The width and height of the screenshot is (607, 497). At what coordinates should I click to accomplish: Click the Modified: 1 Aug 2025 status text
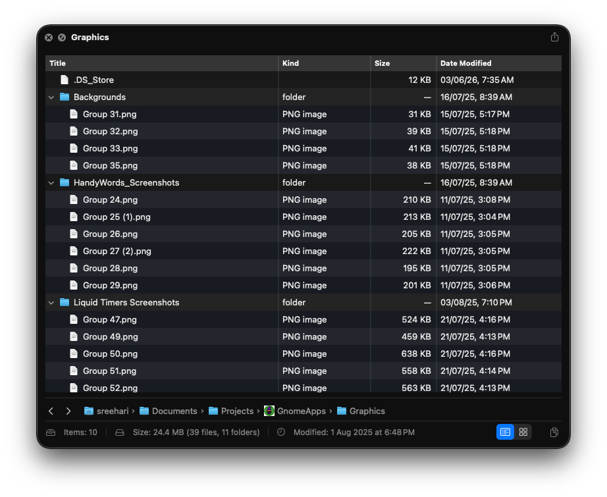pyautogui.click(x=354, y=432)
